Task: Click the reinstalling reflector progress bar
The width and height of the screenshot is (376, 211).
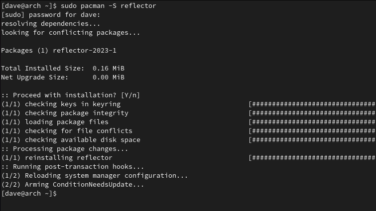Action: click(x=312, y=157)
